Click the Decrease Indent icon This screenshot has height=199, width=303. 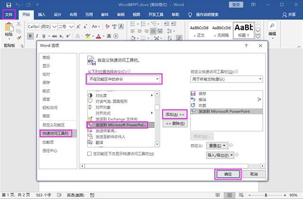(x=167, y=24)
